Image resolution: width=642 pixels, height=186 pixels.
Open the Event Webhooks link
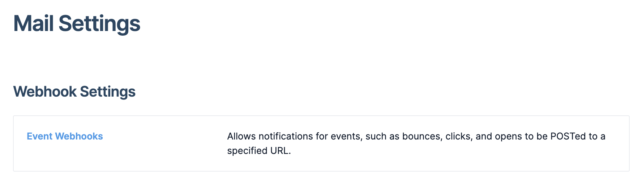tap(65, 136)
